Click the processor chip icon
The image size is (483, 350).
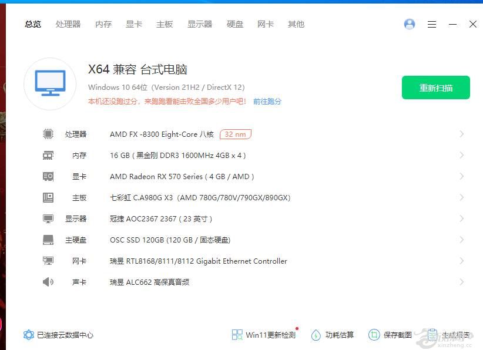click(48, 134)
